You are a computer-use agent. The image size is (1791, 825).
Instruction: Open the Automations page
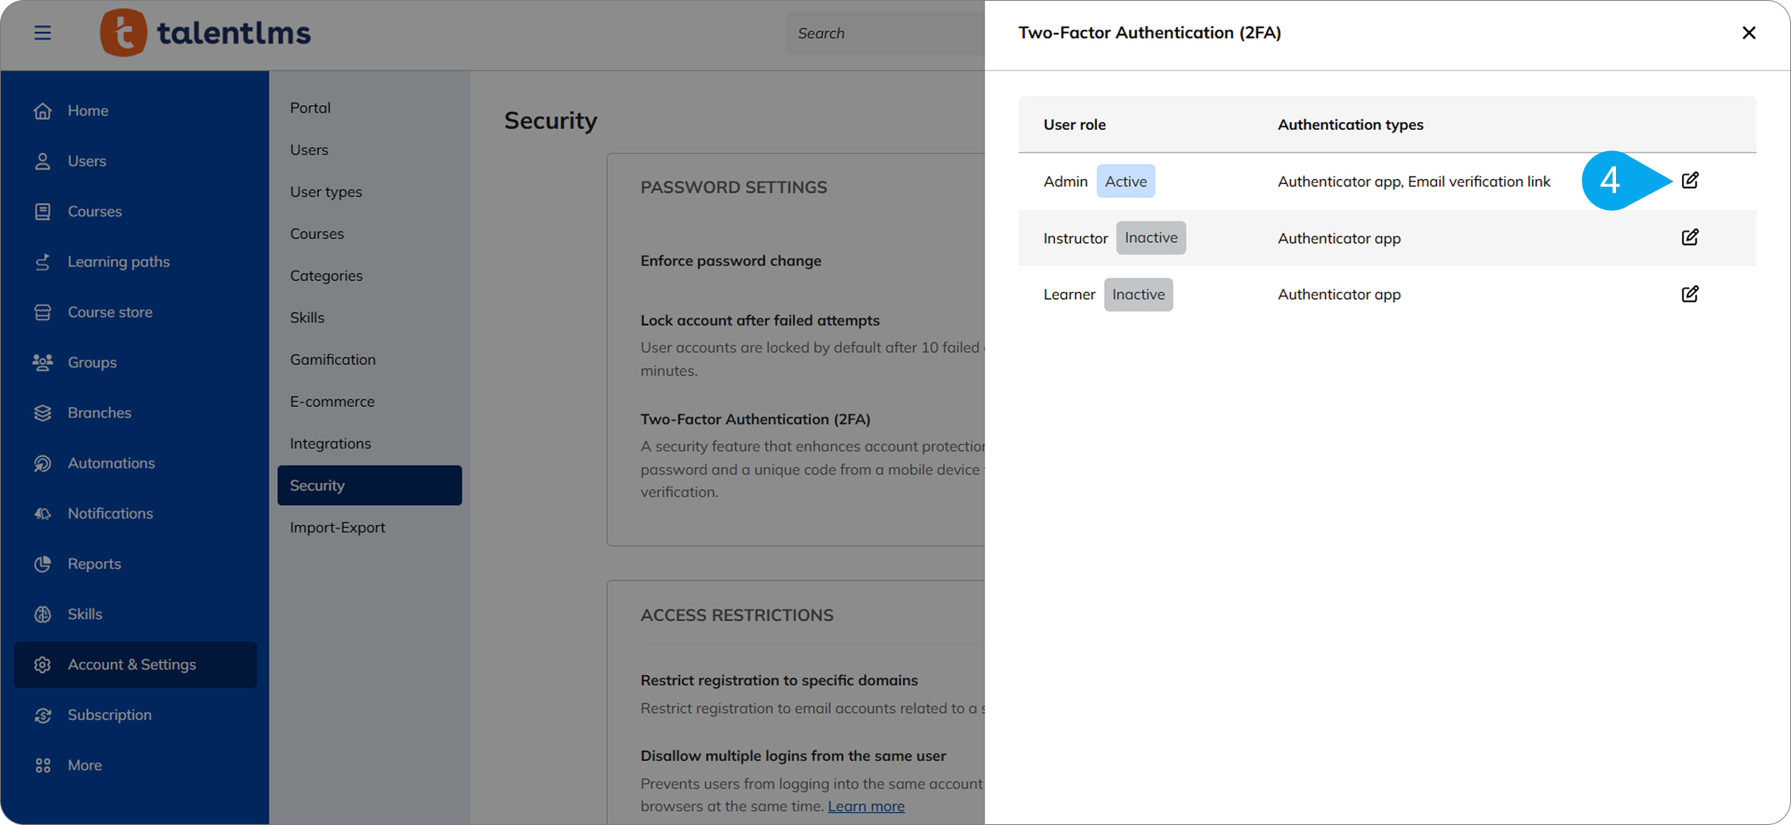pyautogui.click(x=110, y=463)
